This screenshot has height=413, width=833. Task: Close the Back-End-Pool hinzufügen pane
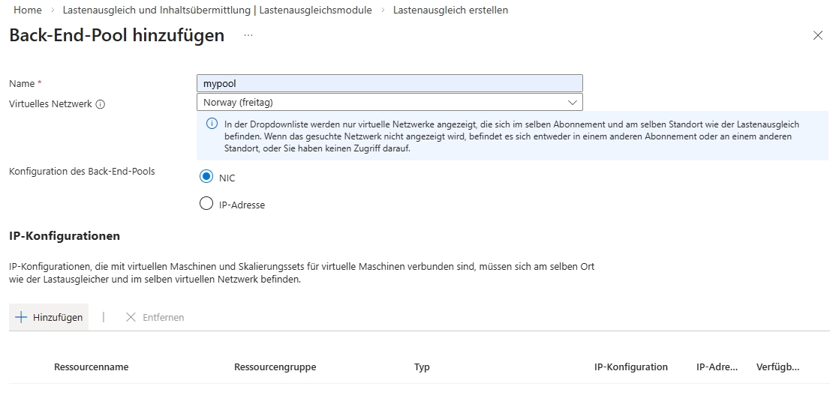click(x=817, y=36)
